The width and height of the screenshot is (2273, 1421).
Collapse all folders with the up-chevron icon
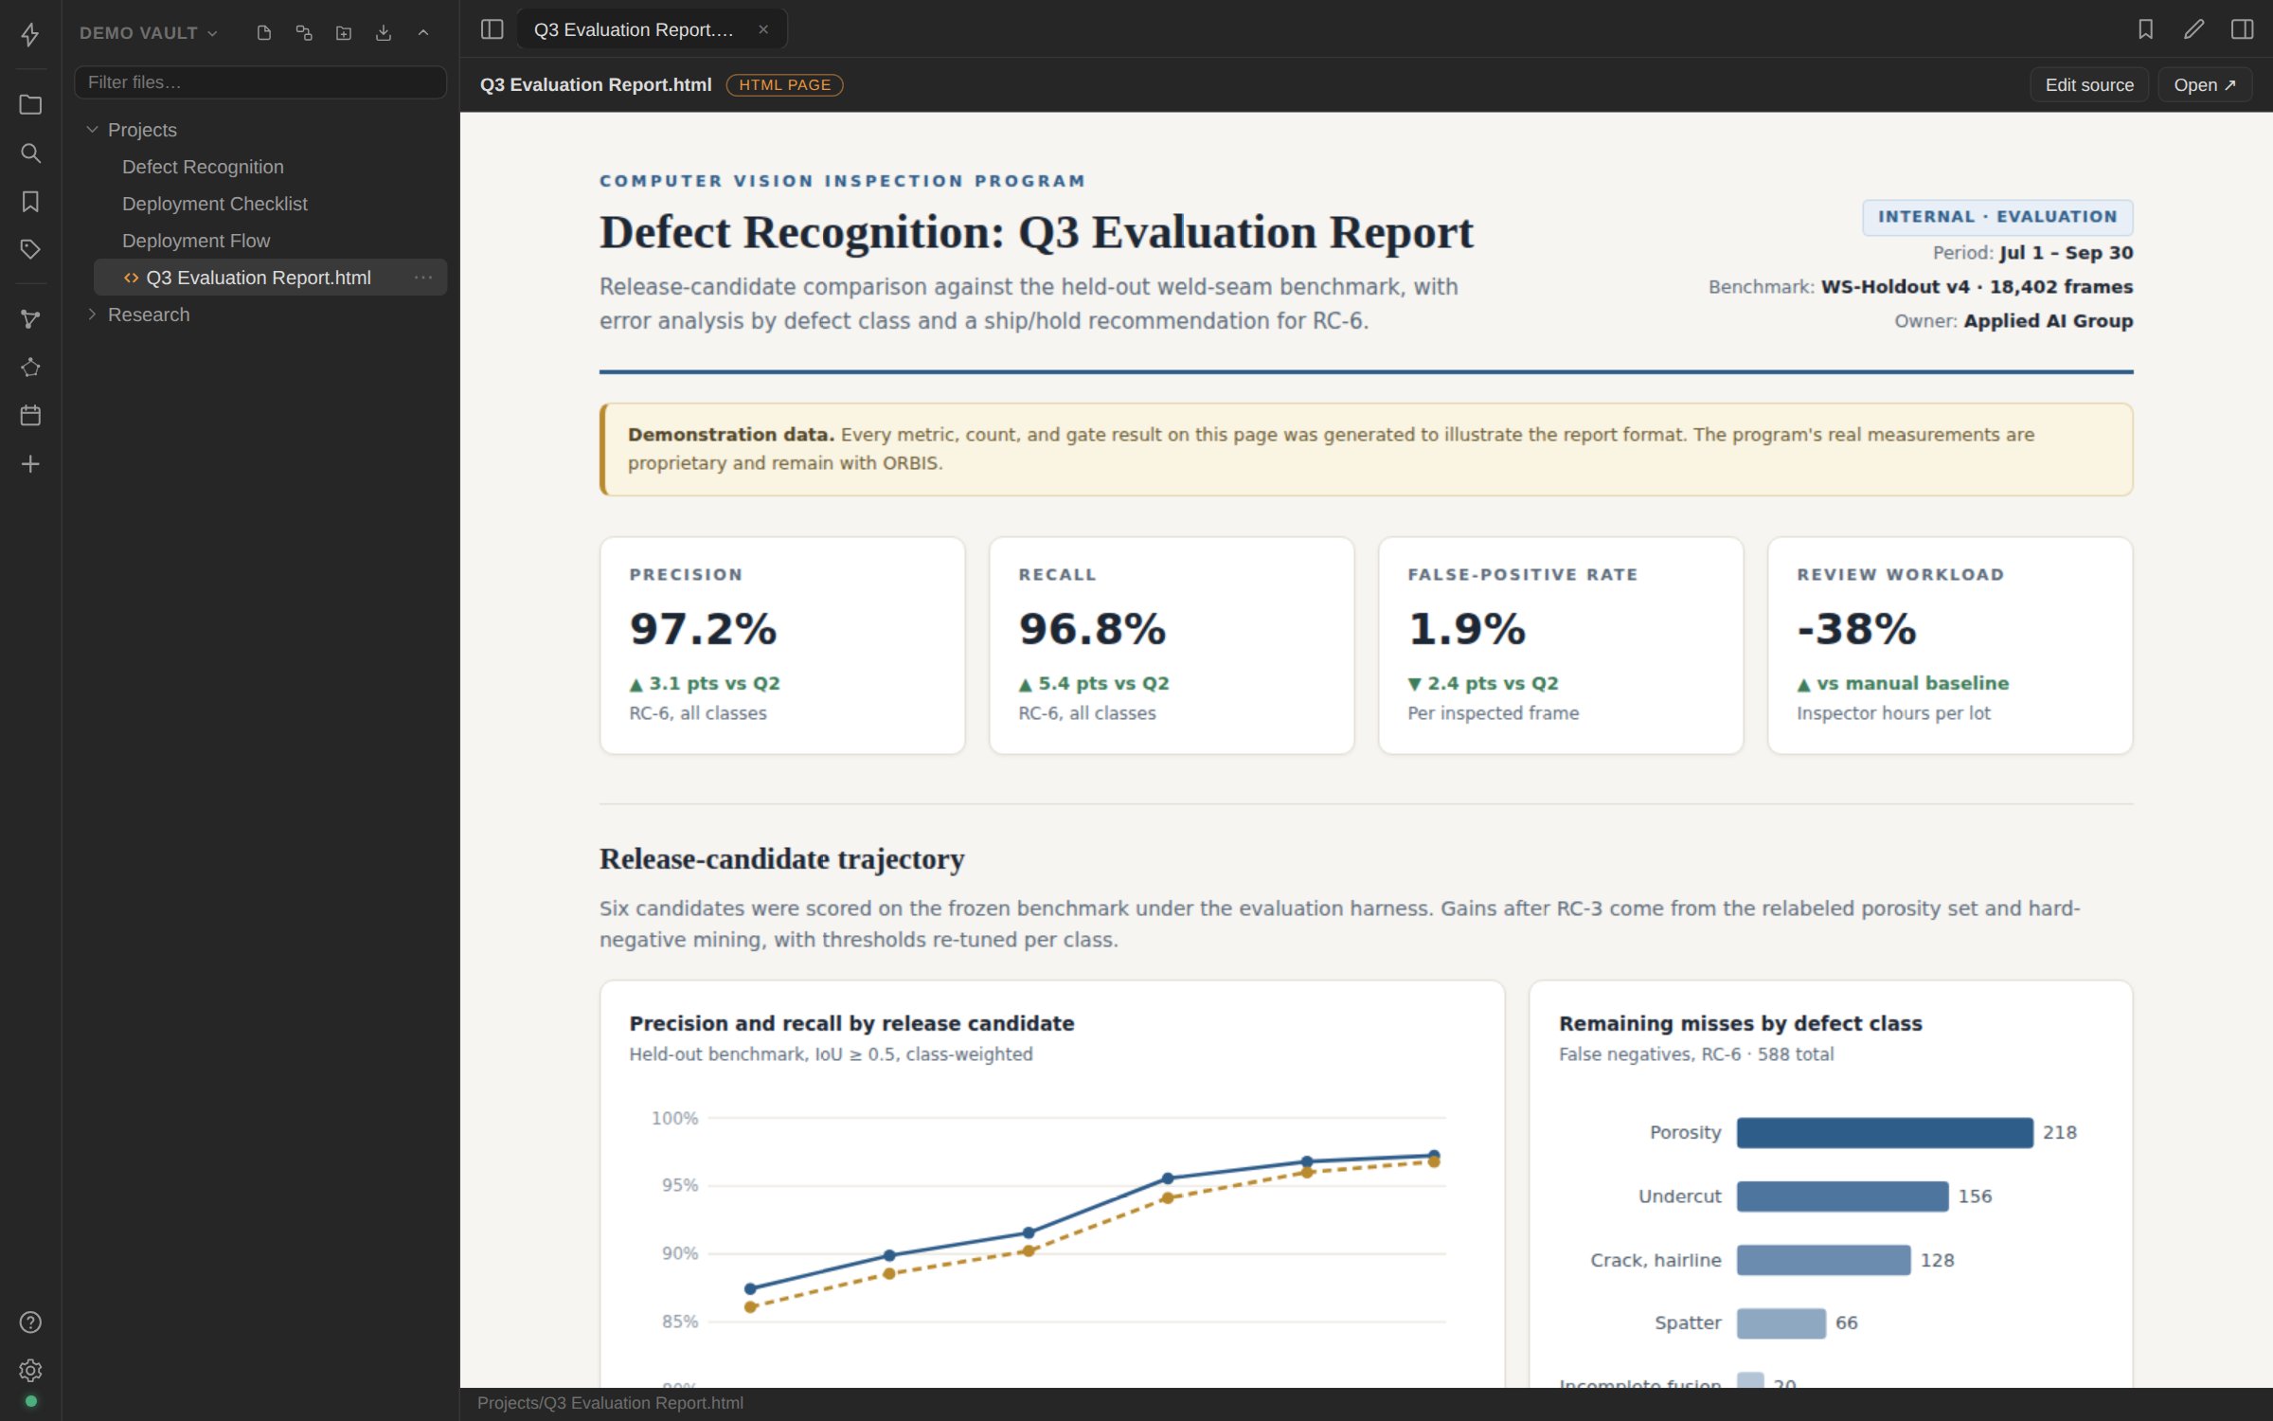(423, 33)
